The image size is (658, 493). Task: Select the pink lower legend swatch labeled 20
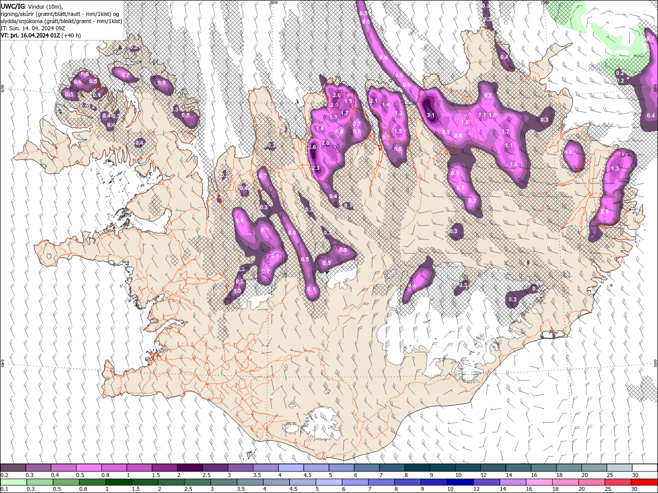coord(592,482)
